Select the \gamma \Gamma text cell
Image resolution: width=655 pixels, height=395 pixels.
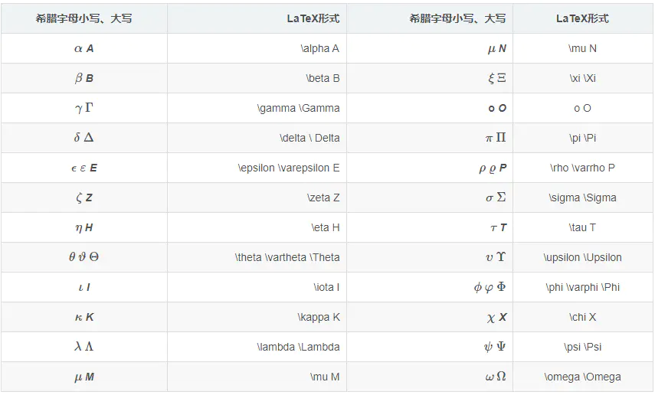[257, 108]
